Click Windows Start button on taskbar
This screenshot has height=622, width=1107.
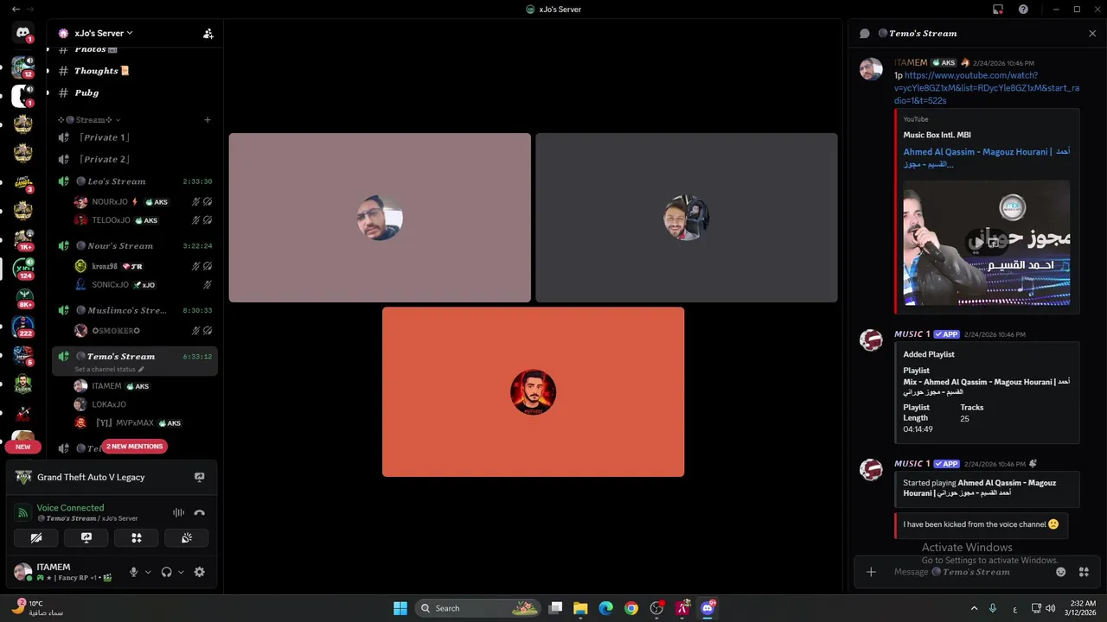click(400, 608)
